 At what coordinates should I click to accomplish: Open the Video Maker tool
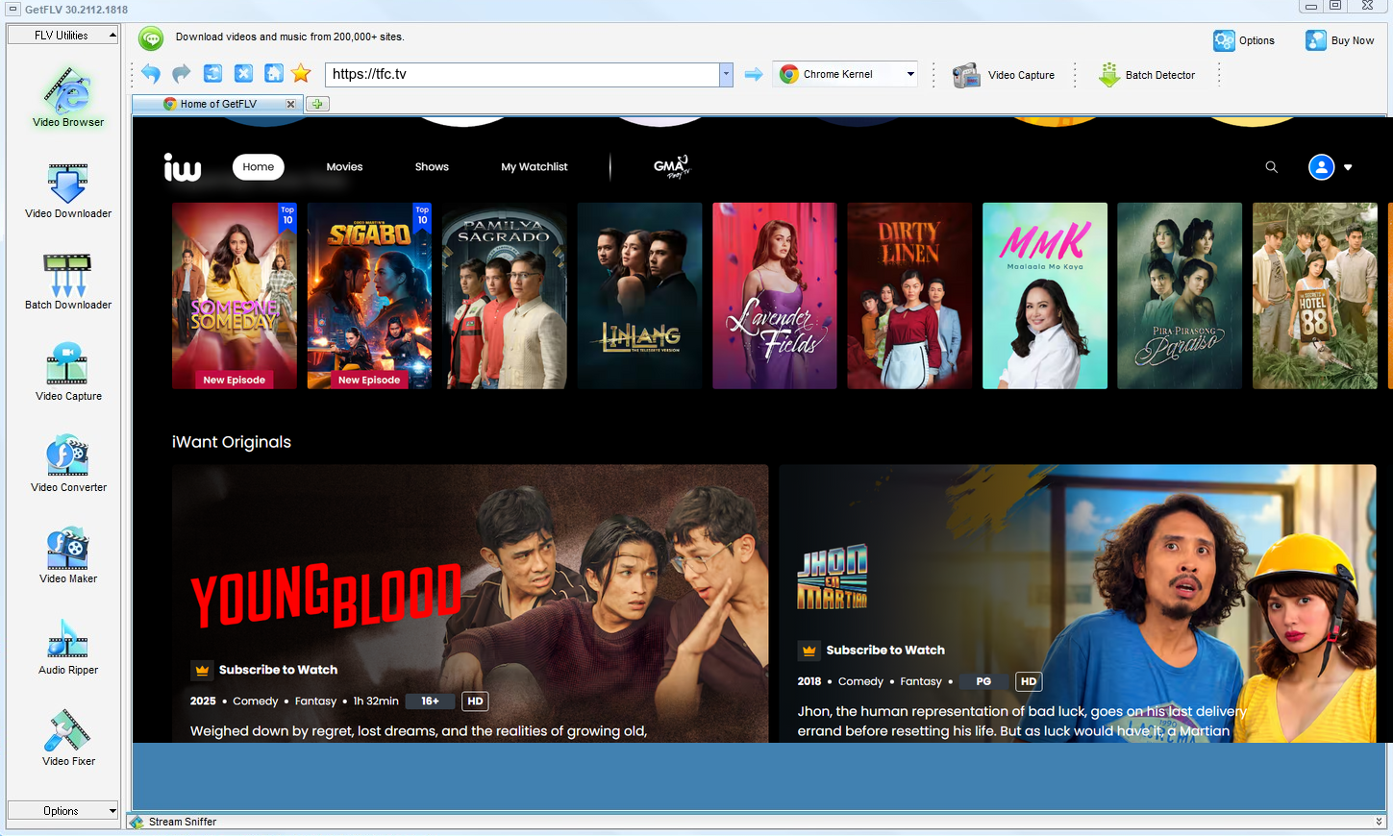click(x=68, y=554)
